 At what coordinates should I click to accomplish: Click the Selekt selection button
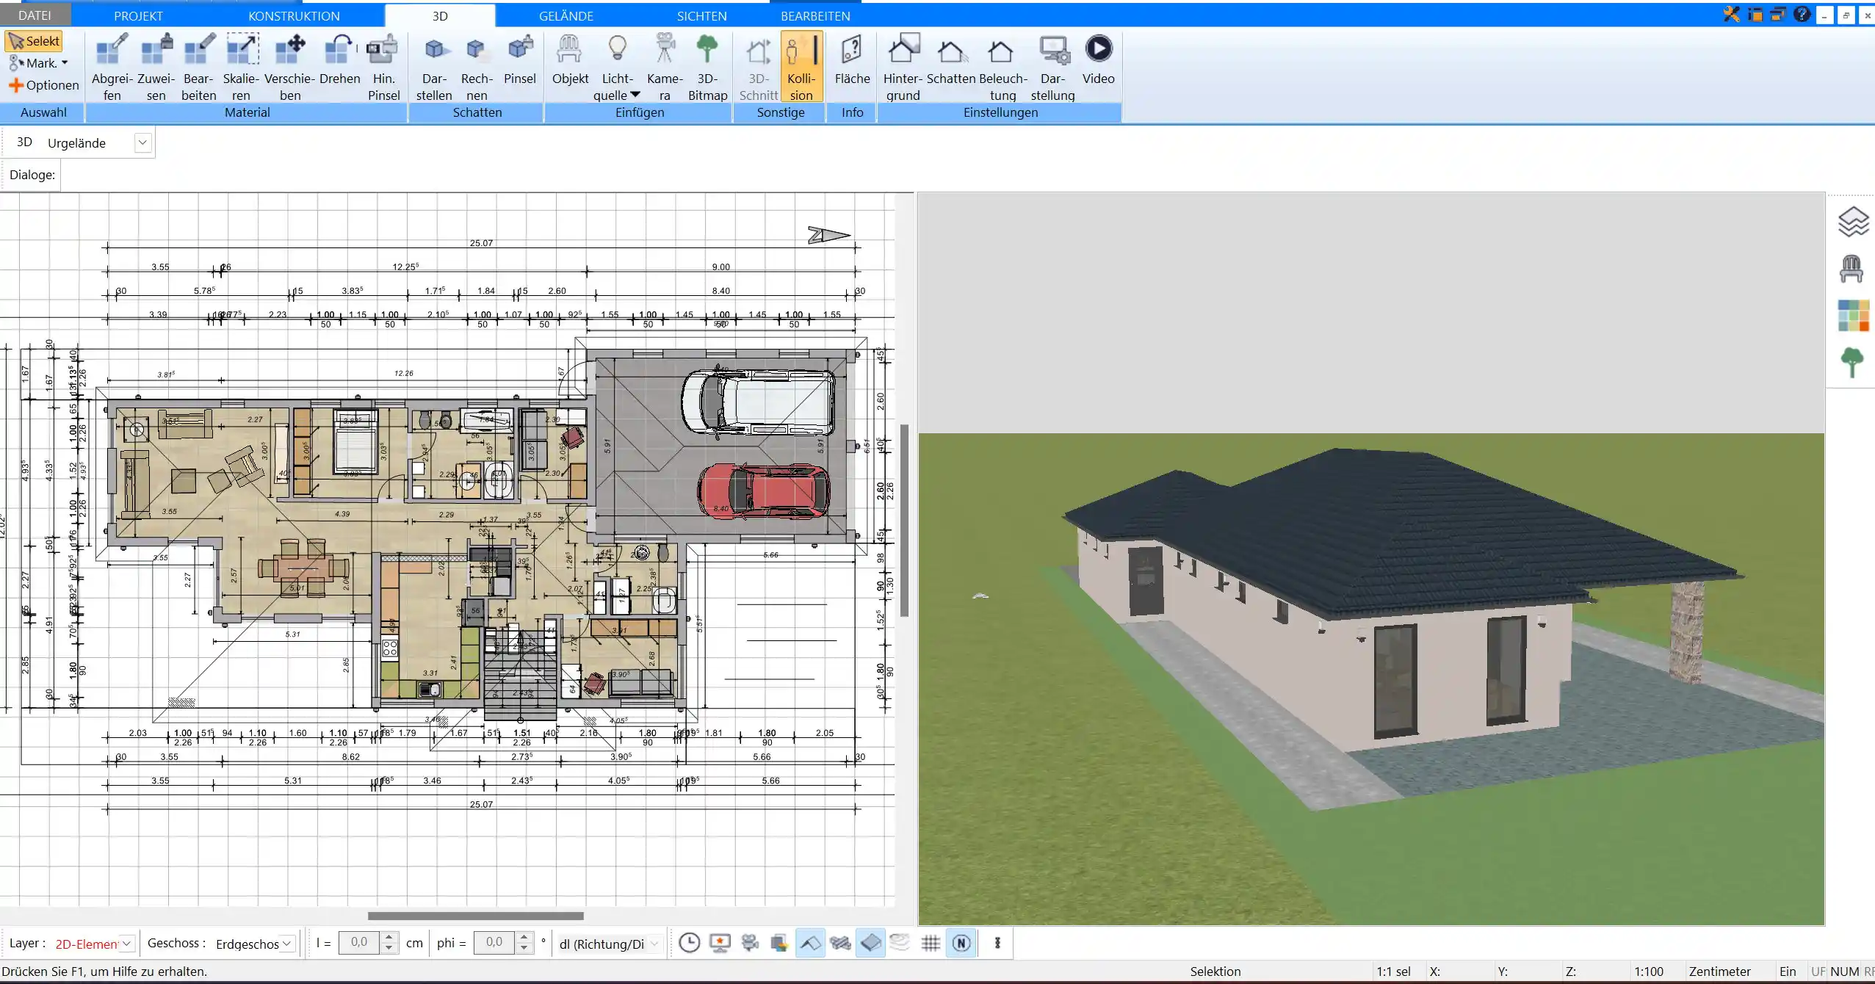coord(34,41)
